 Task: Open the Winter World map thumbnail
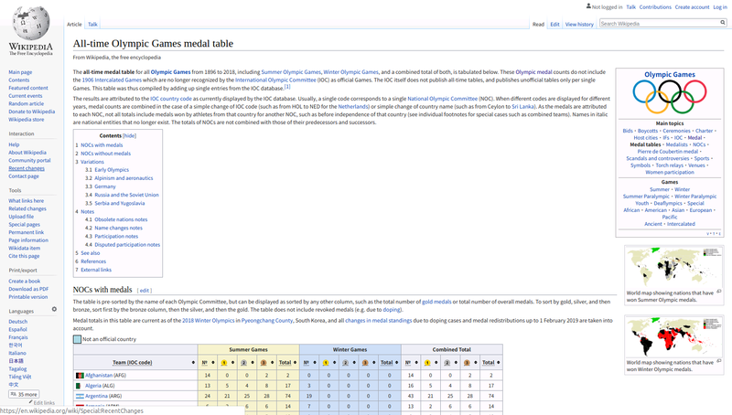(x=674, y=337)
